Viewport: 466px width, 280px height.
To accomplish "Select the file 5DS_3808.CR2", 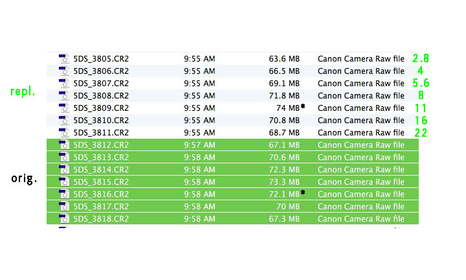I will pyautogui.click(x=232, y=95).
